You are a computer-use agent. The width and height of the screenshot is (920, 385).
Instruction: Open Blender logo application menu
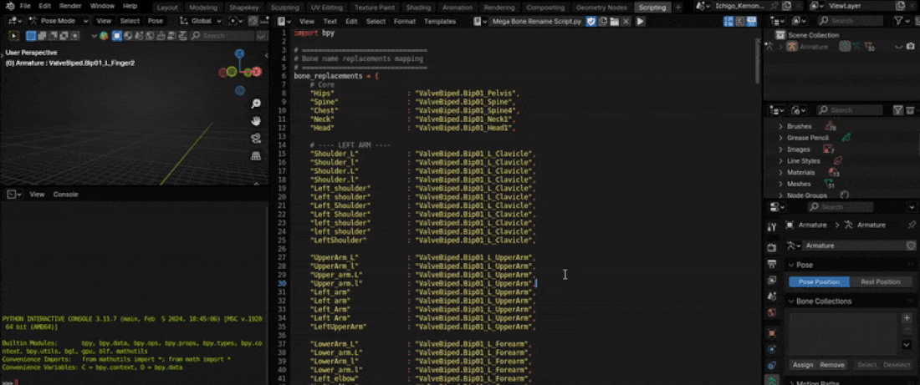10,6
